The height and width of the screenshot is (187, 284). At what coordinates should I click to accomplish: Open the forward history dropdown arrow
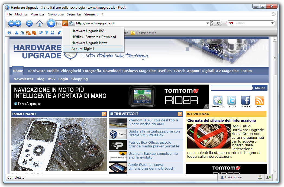[x=20, y=27]
